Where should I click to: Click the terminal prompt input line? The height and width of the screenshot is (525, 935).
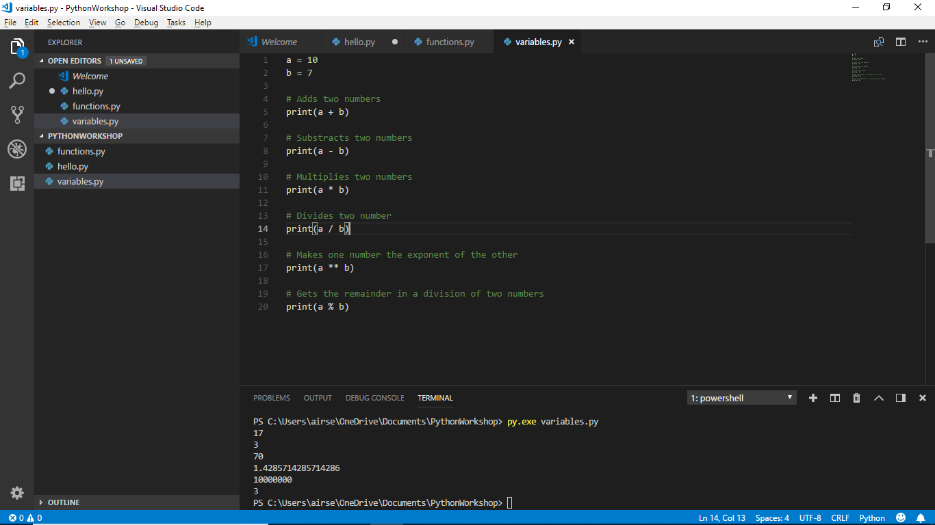click(x=382, y=502)
